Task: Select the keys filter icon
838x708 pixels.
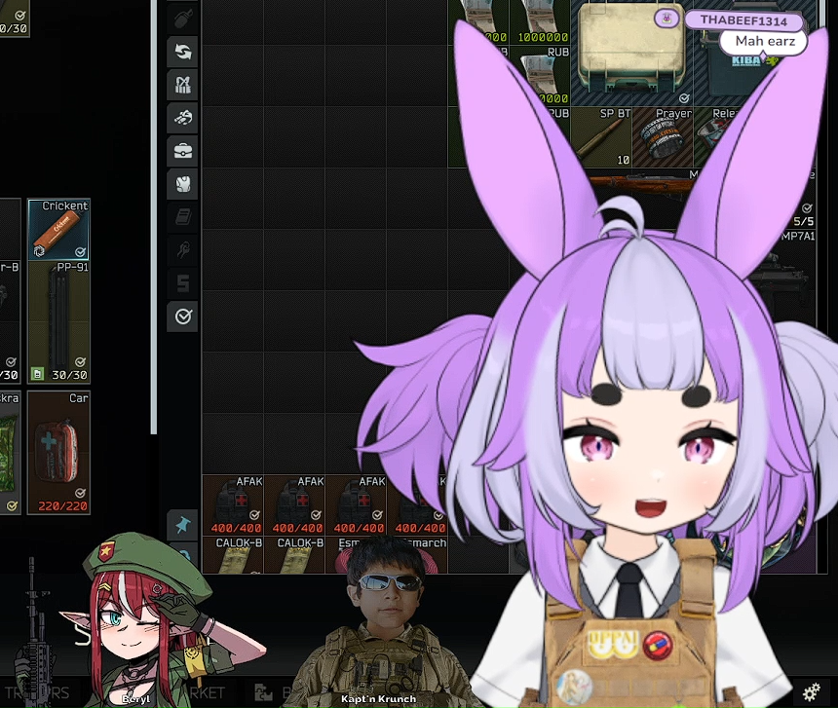Action: [183, 250]
